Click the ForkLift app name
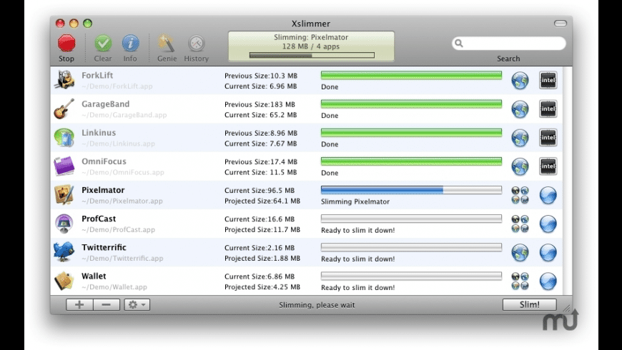Image resolution: width=622 pixels, height=350 pixels. [97, 75]
